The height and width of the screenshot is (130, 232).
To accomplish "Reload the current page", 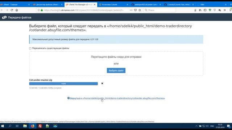I will click(x=12, y=10).
